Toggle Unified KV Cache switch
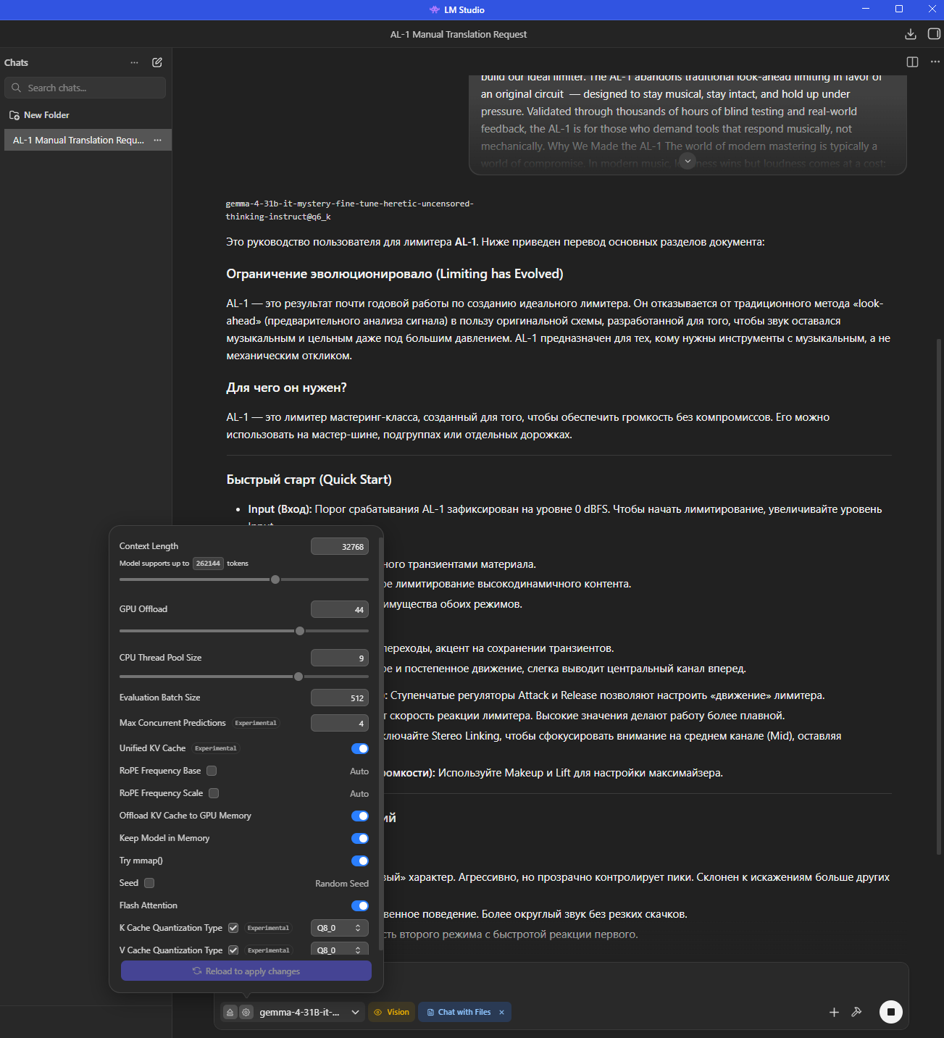The image size is (944, 1038). coord(360,749)
